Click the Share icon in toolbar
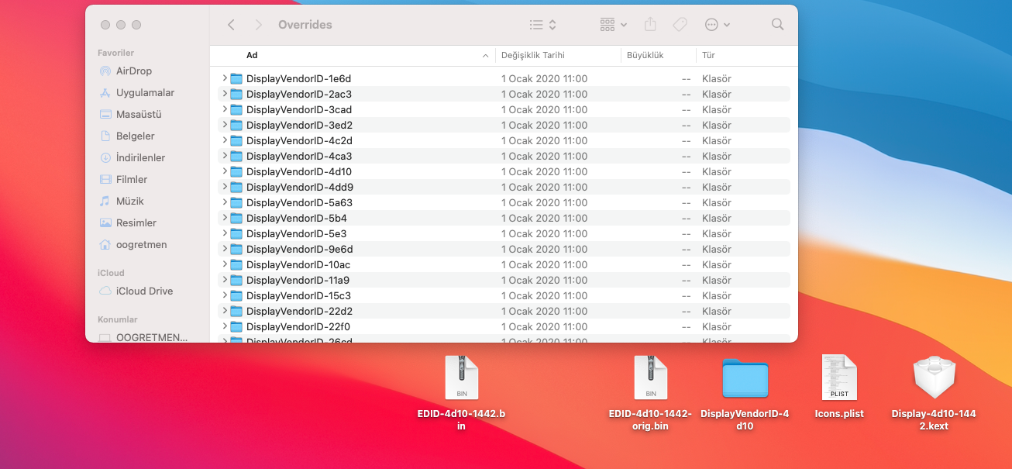The height and width of the screenshot is (469, 1012). [650, 25]
